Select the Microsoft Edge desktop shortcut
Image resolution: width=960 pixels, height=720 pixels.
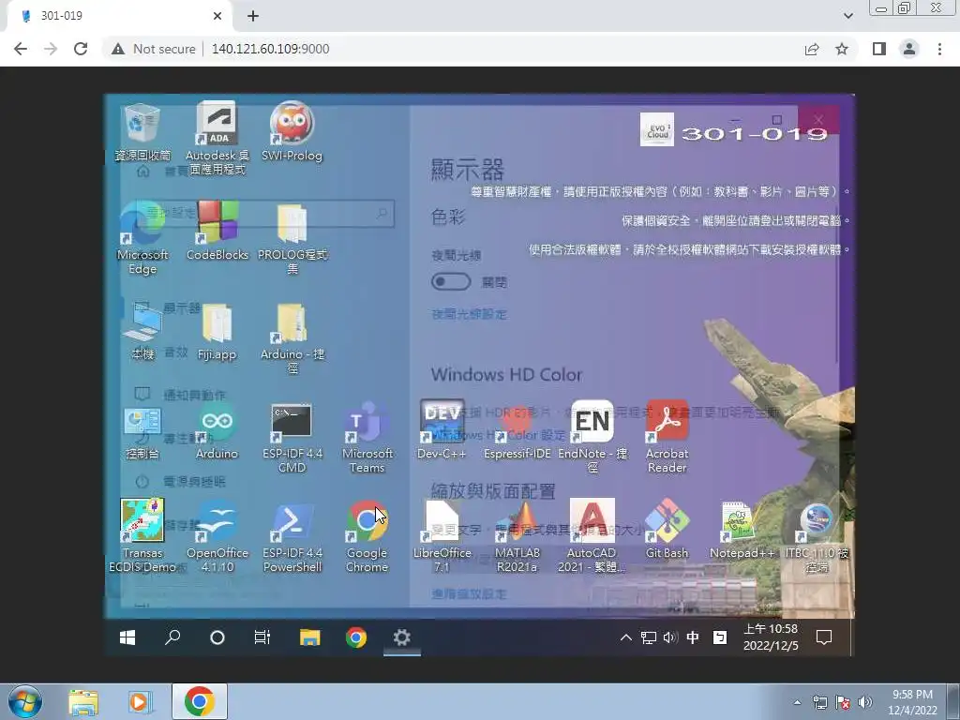click(x=142, y=237)
